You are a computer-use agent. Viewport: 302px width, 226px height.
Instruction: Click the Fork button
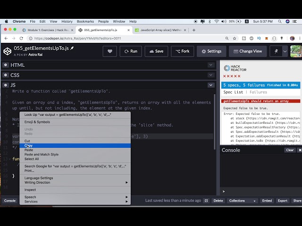point(183,51)
